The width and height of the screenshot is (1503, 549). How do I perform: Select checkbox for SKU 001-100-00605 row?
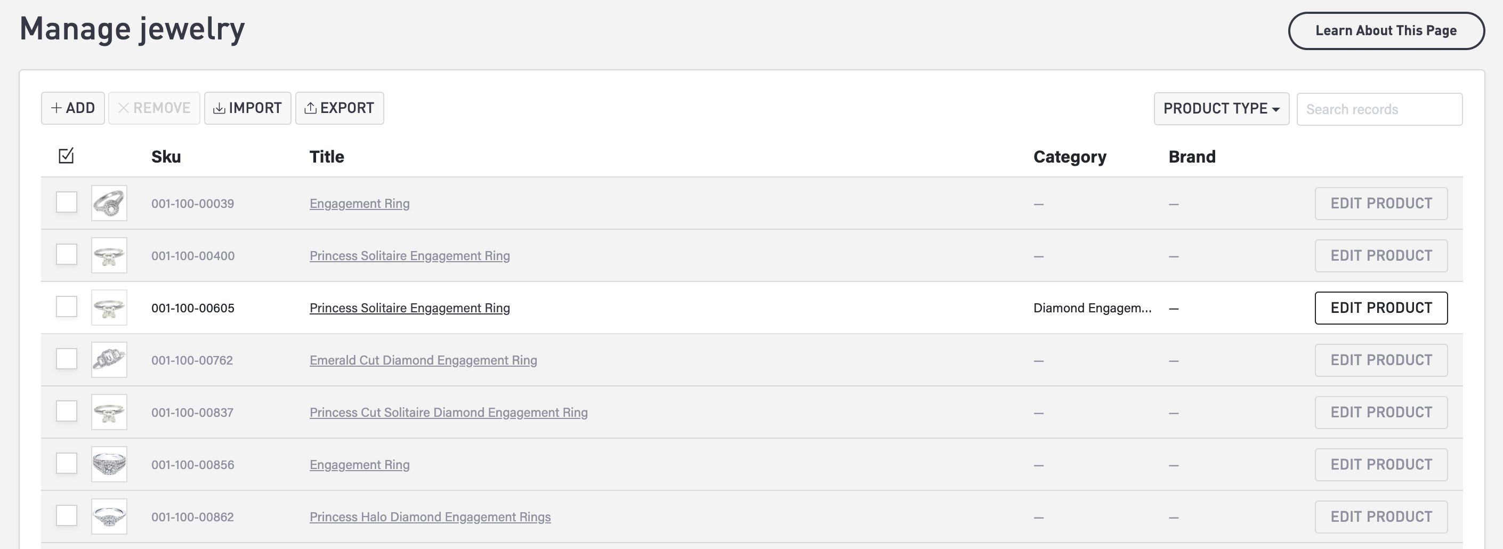(67, 307)
